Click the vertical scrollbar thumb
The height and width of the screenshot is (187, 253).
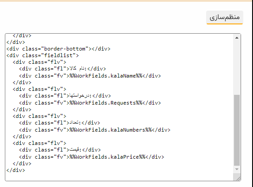237,130
